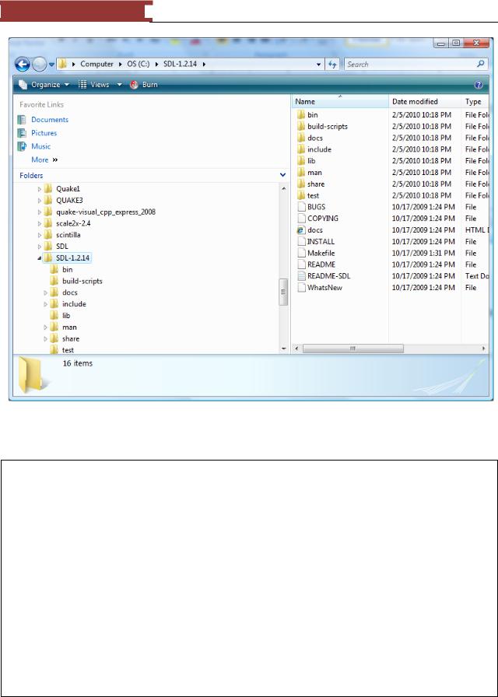The height and width of the screenshot is (697, 498).
Task: Collapse the Folders pane chevron
Action: [282, 175]
